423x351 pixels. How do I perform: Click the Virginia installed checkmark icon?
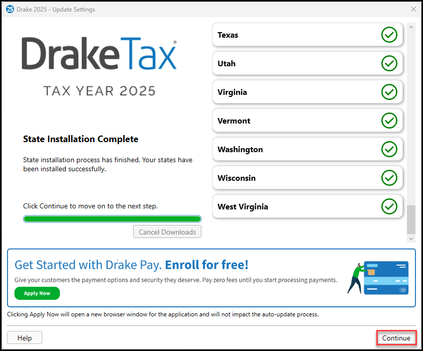click(389, 92)
